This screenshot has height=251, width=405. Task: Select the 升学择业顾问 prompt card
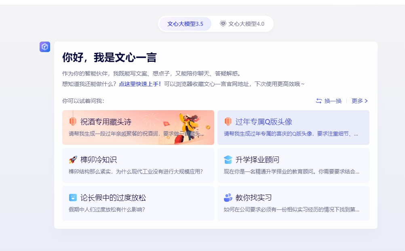click(x=293, y=165)
